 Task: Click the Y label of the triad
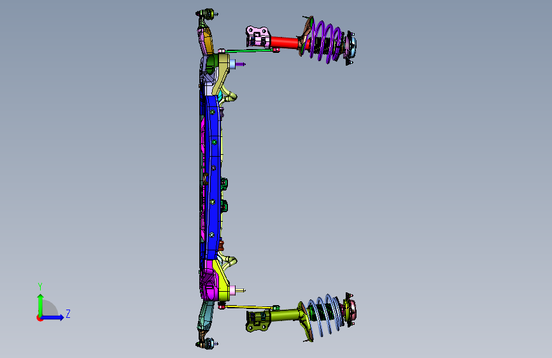pyautogui.click(x=40, y=287)
